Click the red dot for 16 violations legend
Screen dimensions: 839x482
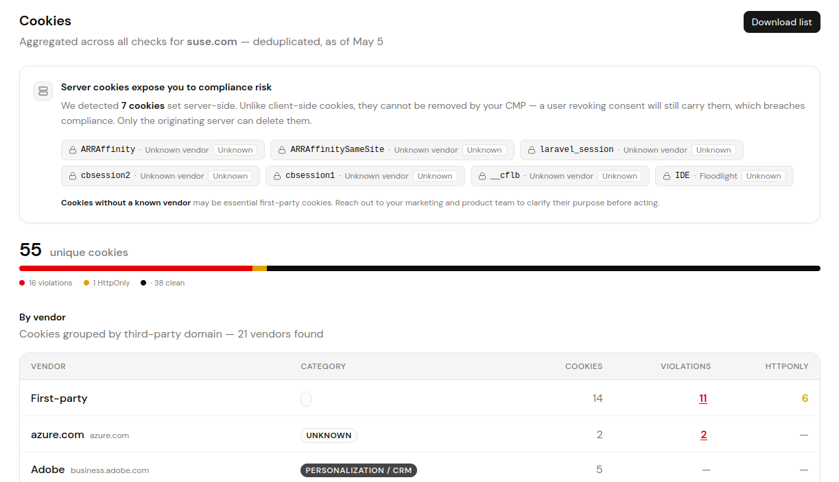(22, 283)
